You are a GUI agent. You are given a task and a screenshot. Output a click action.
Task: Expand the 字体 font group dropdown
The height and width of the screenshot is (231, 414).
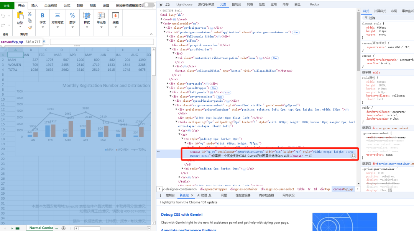[x=43, y=27]
